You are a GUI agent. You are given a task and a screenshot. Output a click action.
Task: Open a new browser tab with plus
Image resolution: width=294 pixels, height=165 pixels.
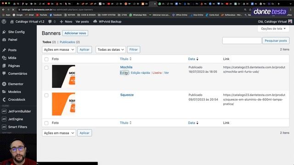click(279, 4)
